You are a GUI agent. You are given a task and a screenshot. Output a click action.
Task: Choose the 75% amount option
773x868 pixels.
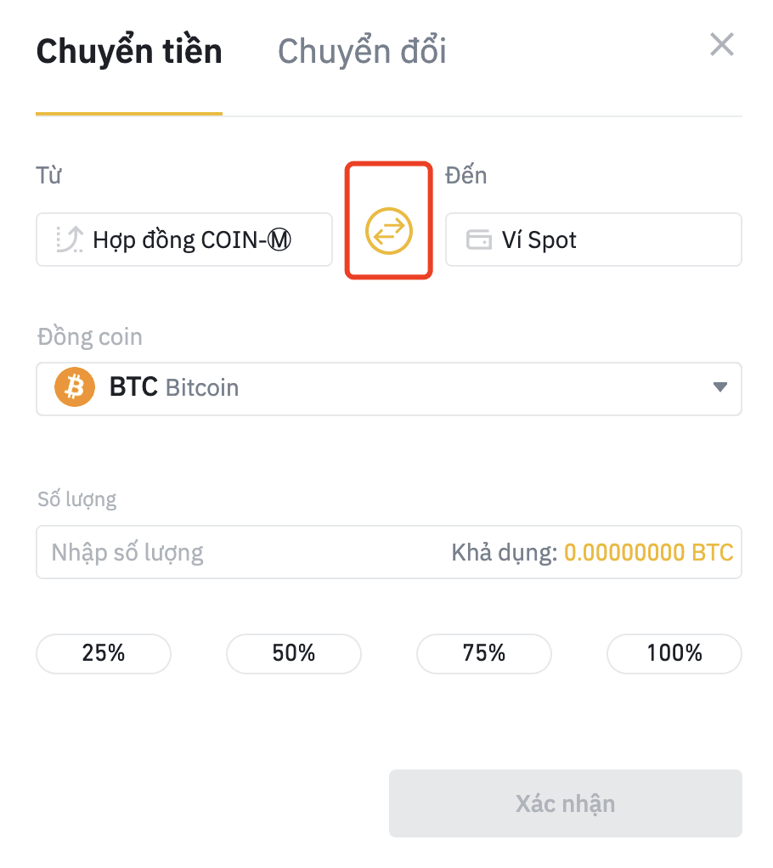(x=484, y=654)
